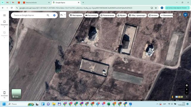Open the language dropdown next to search

[63, 15]
